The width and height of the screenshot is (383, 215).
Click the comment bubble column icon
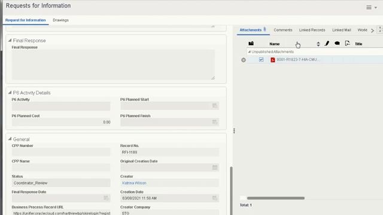(x=337, y=44)
